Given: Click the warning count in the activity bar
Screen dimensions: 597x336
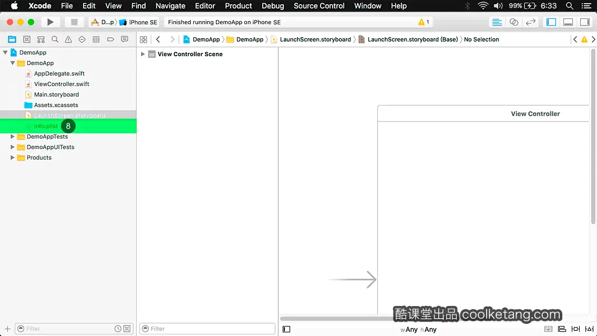Looking at the screenshot, I should [x=424, y=22].
